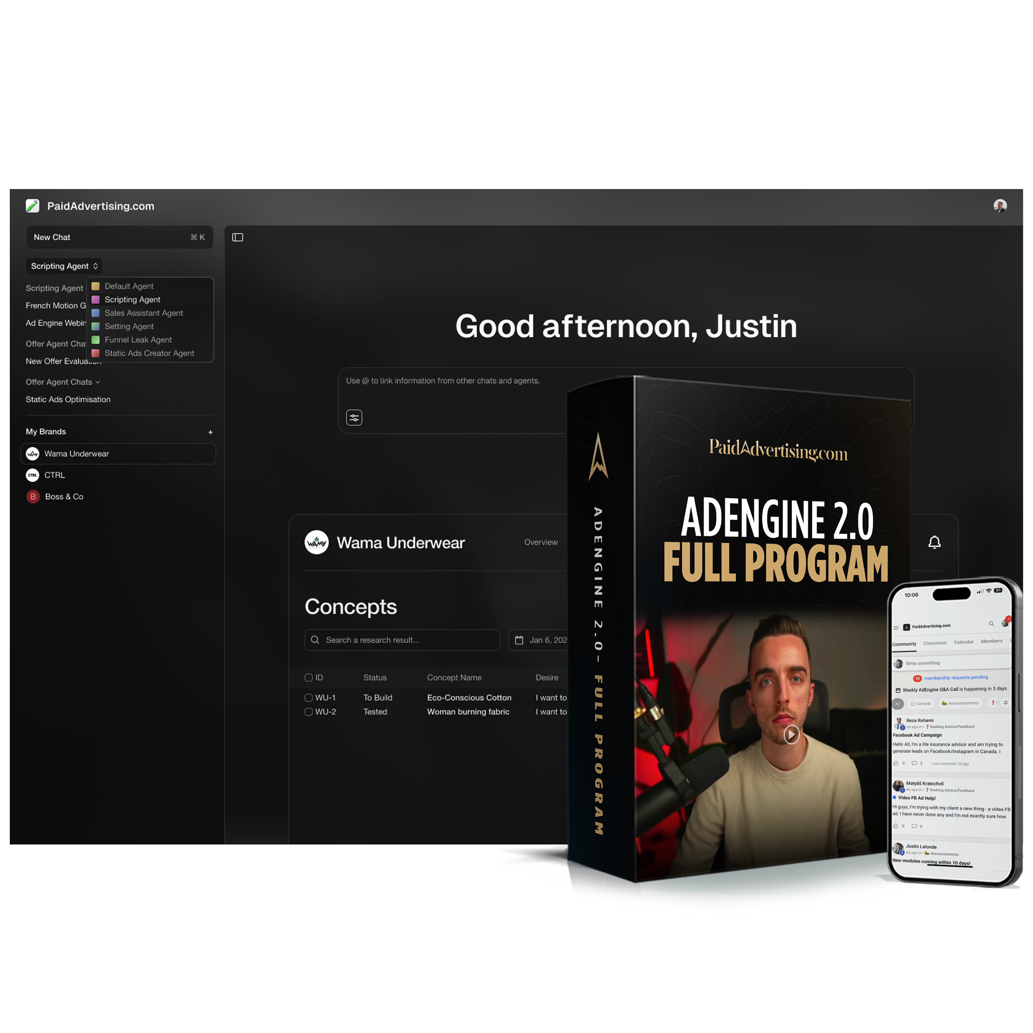Screen dimensions: 1033x1033
Task: Open the Scripting Agent selector dropdown
Action: point(64,265)
